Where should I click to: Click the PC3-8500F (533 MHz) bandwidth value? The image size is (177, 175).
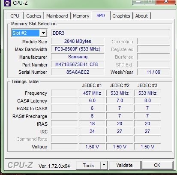[78, 49]
